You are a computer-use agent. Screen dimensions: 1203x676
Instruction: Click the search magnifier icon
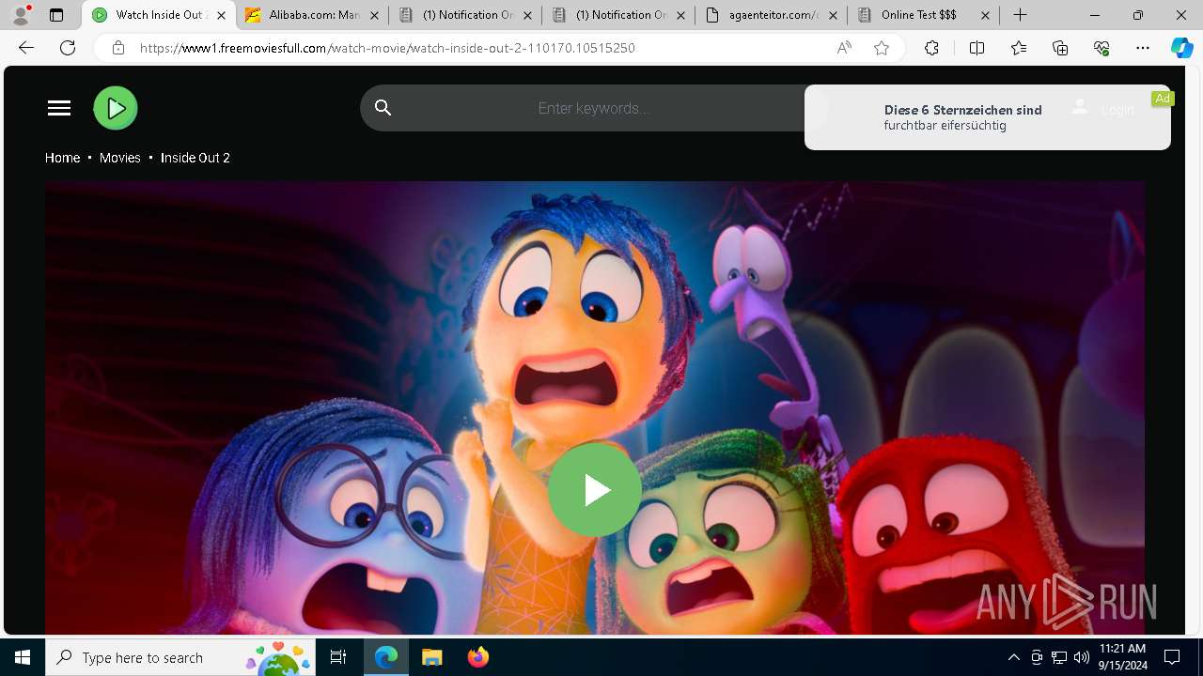tap(383, 108)
